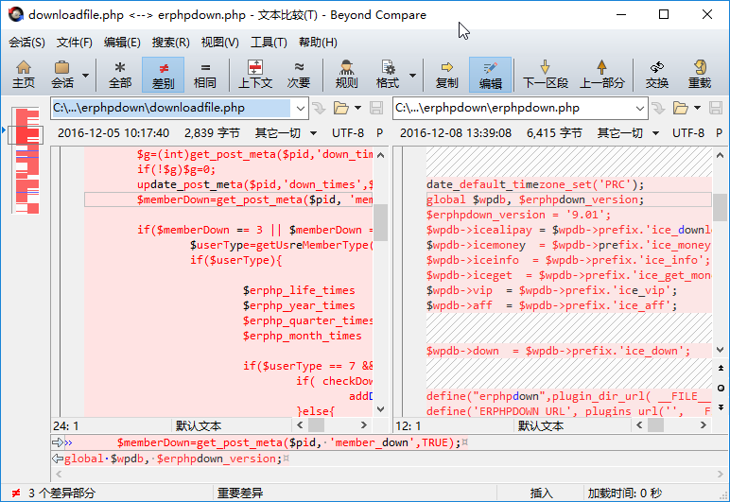Screen dimensions: 730x502
Task: Open the 工具(T) menu
Action: point(269,43)
